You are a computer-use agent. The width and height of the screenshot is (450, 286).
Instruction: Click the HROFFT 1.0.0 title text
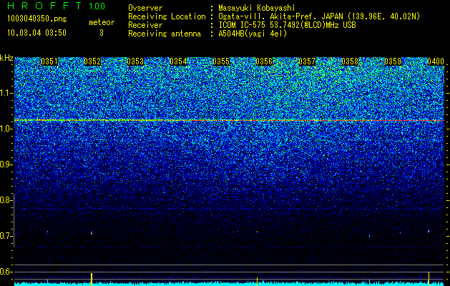(x=57, y=6)
